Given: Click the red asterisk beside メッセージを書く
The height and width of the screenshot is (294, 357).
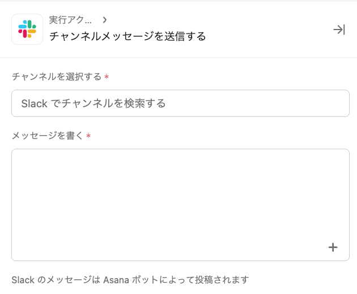Looking at the screenshot, I should pyautogui.click(x=88, y=136).
